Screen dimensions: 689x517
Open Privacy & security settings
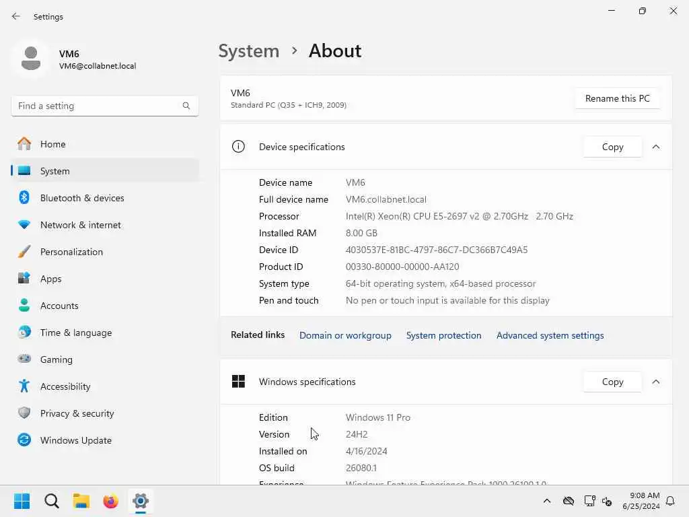[x=105, y=413]
